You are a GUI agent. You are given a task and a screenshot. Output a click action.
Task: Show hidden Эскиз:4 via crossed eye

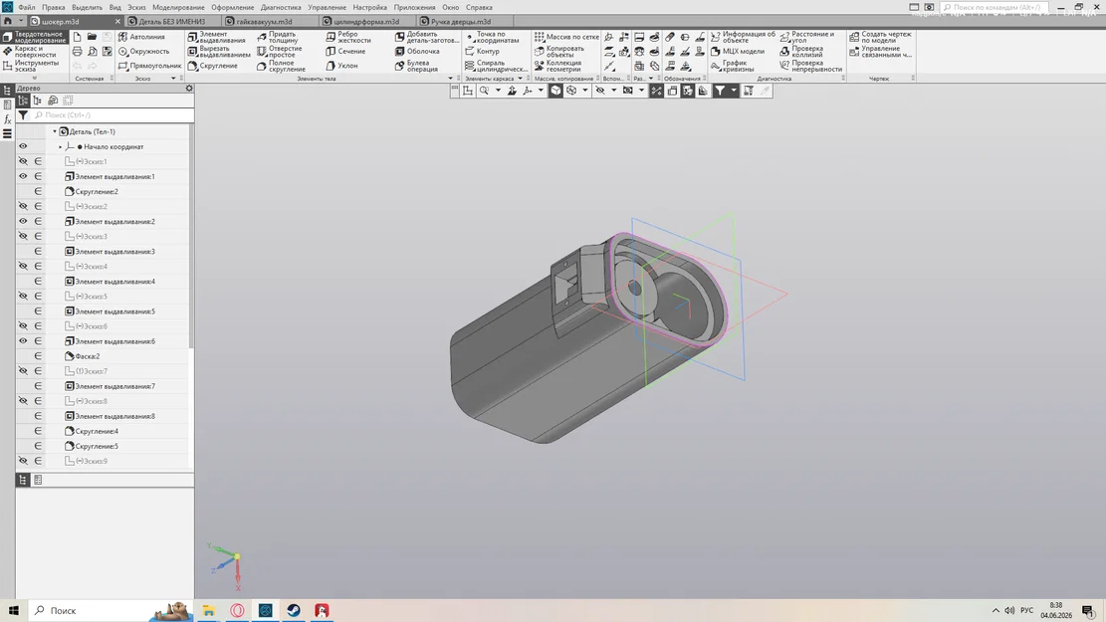(23, 267)
